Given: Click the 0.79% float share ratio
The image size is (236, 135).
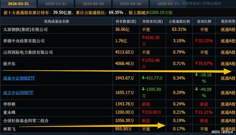Looking at the screenshot, I should 179,52.
